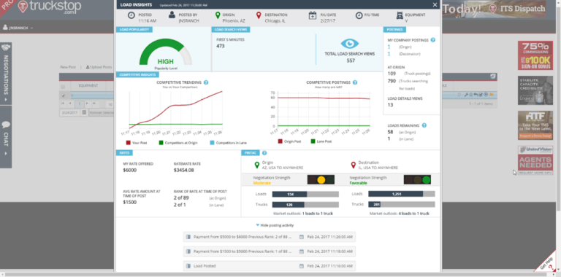The height and width of the screenshot is (277, 561).
Task: Open the 1 (Destination) company postings link
Action: point(389,53)
